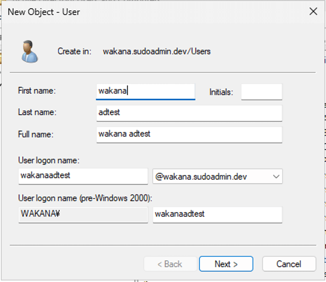Click the User logon name text box

83,176
